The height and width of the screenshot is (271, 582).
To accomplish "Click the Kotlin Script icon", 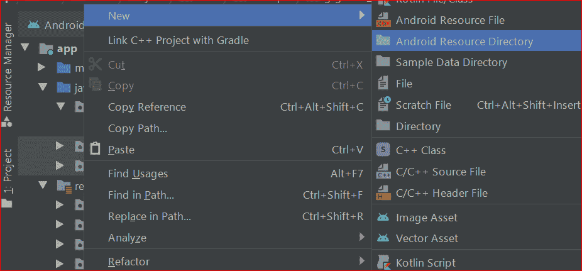I will 384,262.
